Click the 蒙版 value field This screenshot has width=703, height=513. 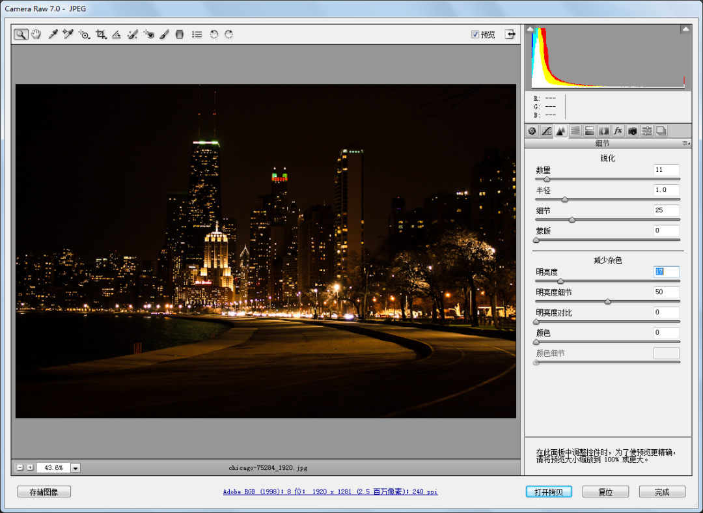pos(667,230)
